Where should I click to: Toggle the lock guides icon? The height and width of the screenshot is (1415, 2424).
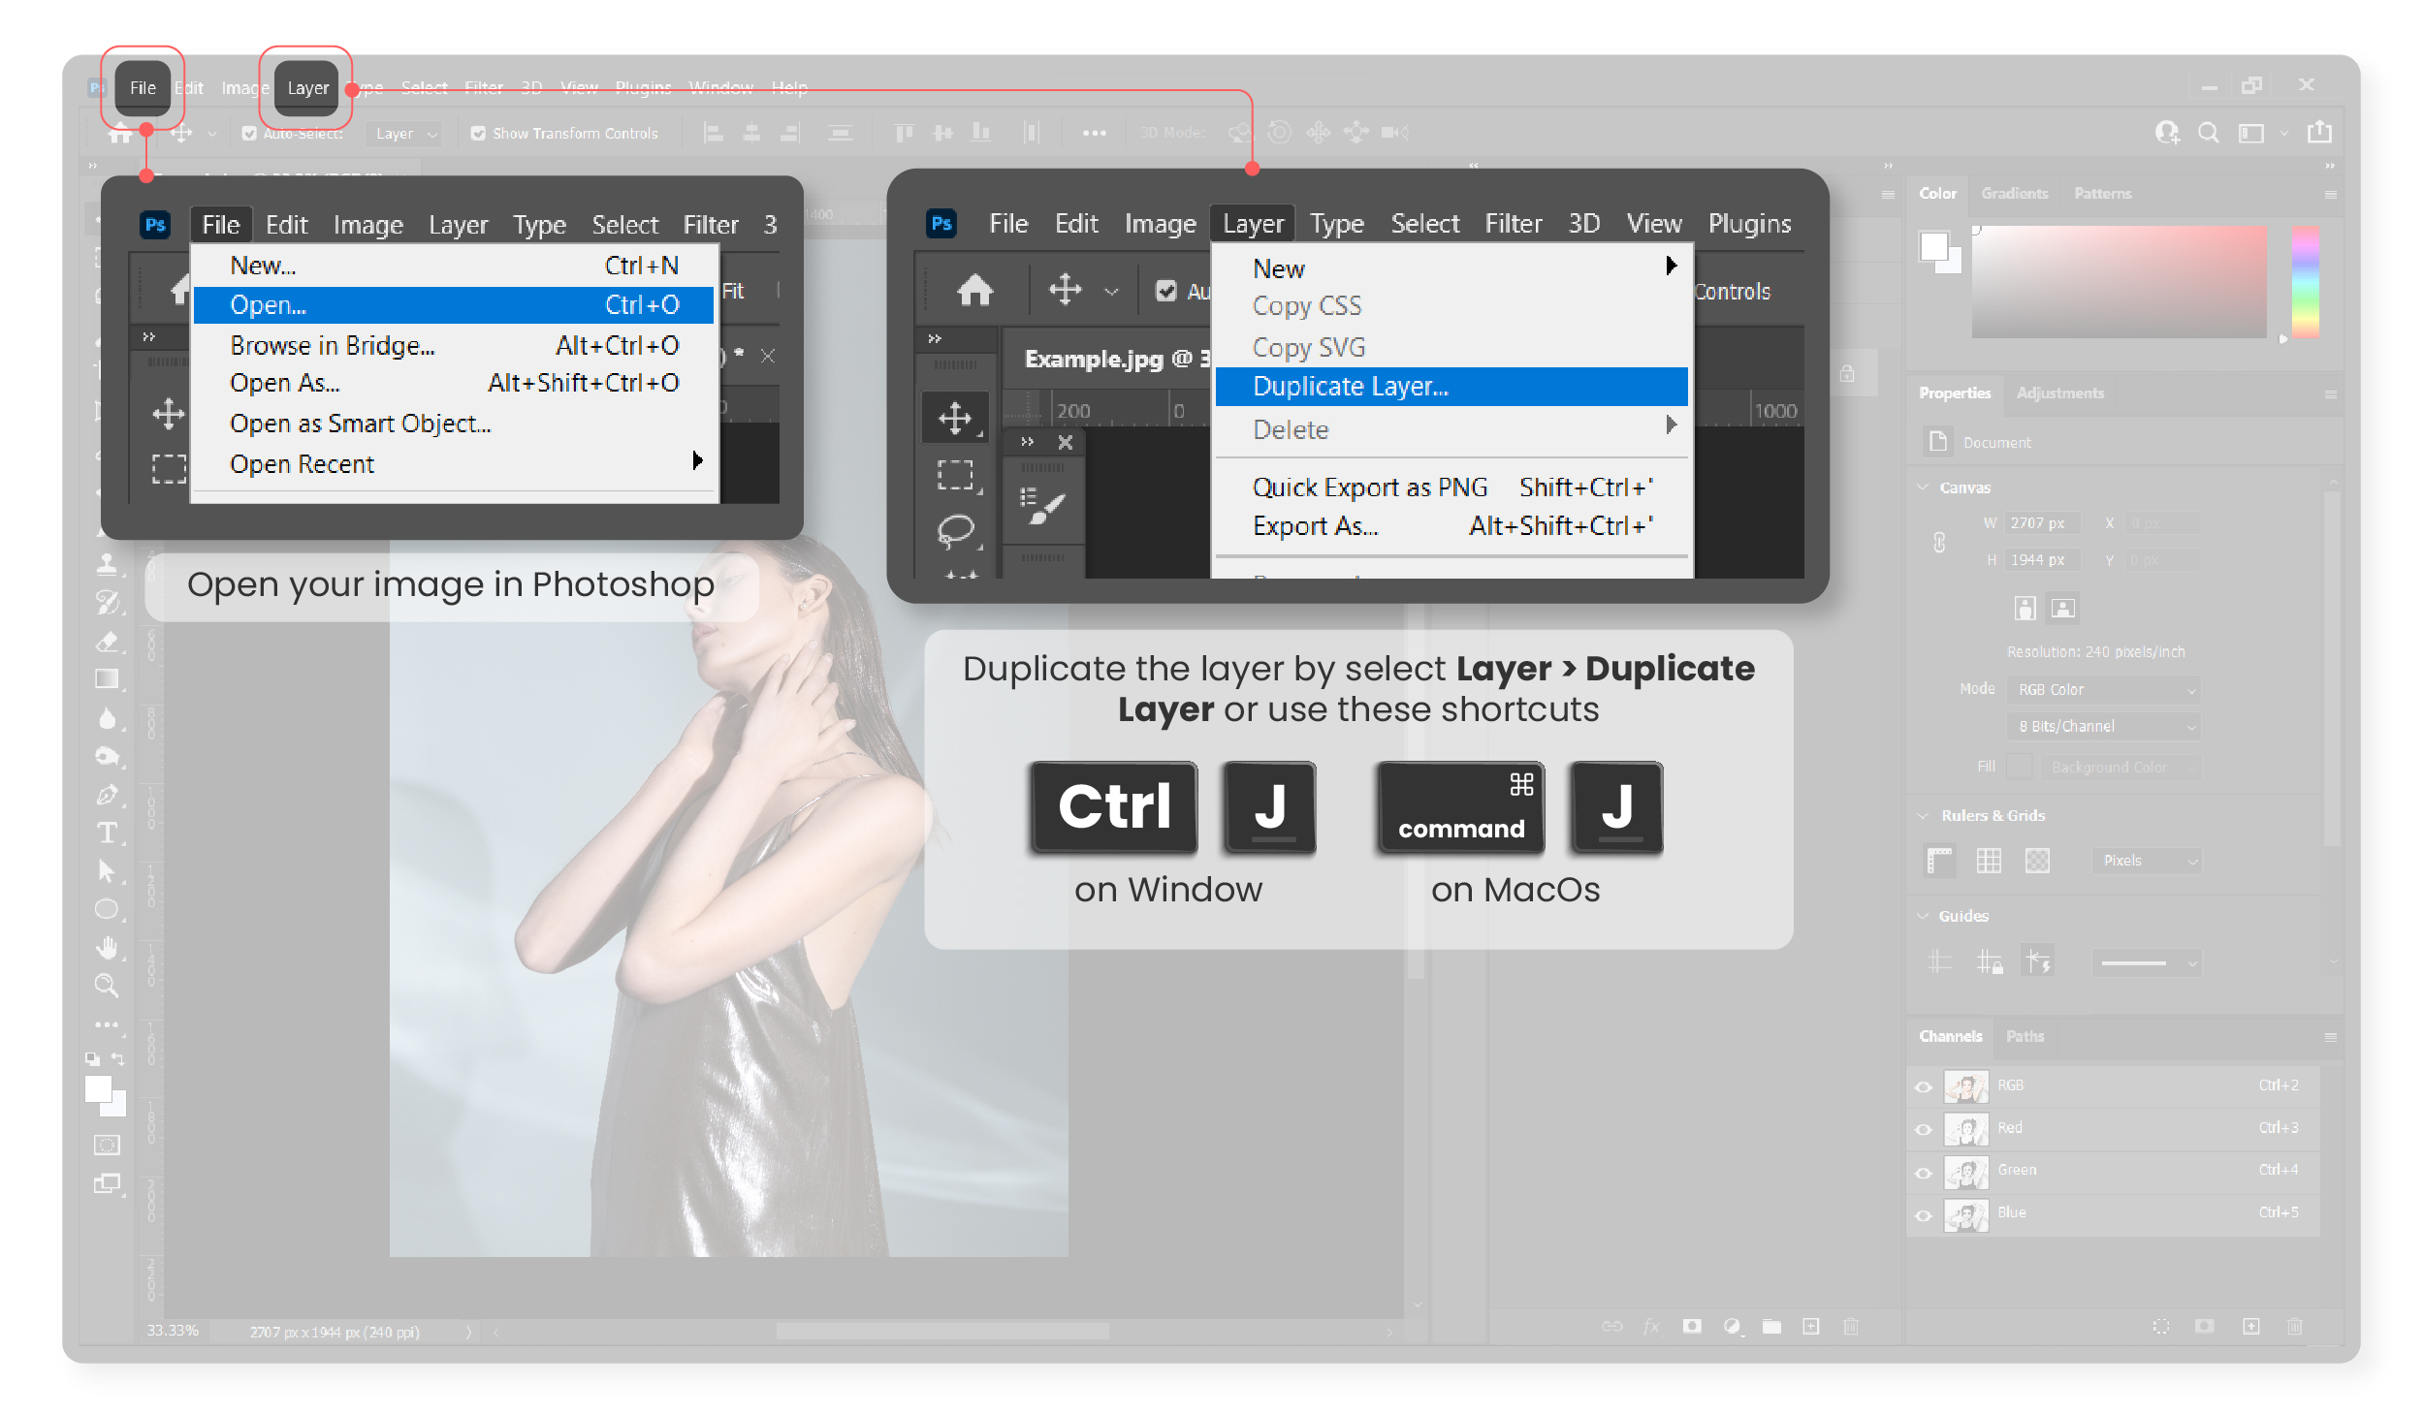[1989, 961]
